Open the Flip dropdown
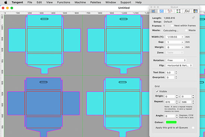This screenshot has height=137, width=205. [x=179, y=65]
